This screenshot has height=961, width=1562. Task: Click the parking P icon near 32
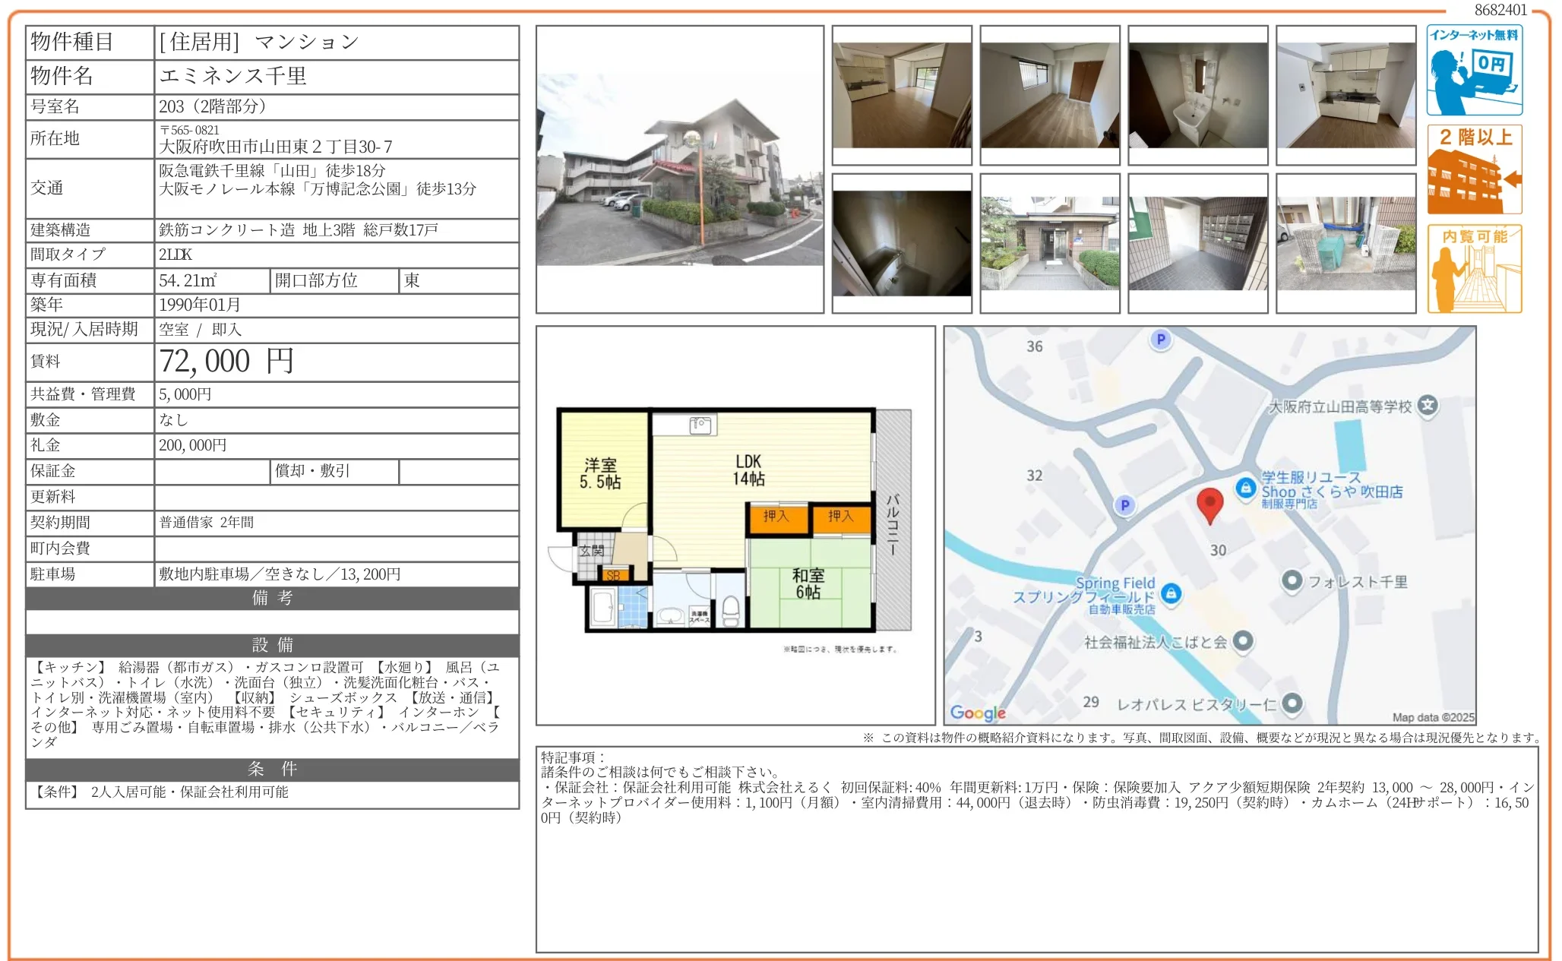tap(1124, 505)
